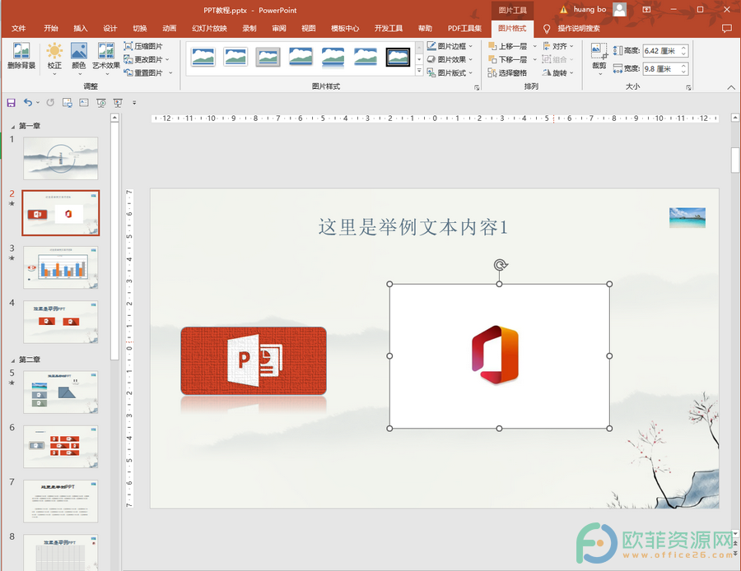Open Picture Effects (图片效果) menu
Image resolution: width=741 pixels, height=571 pixels.
pyautogui.click(x=450, y=59)
